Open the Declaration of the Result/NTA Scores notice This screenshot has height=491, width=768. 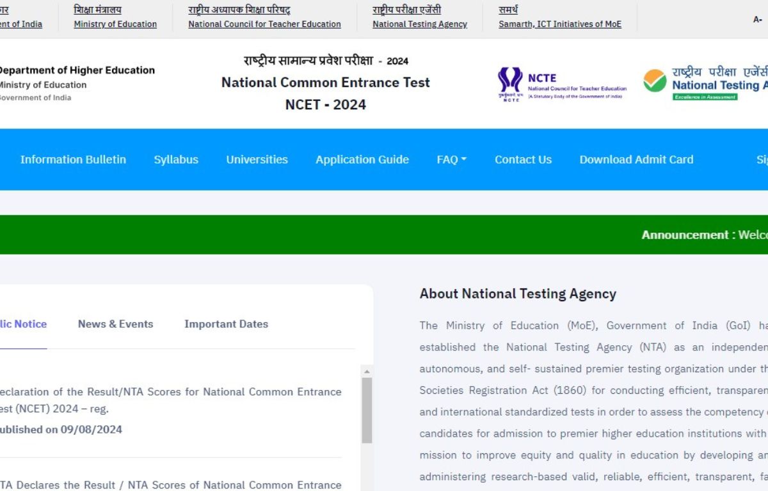[170, 400]
